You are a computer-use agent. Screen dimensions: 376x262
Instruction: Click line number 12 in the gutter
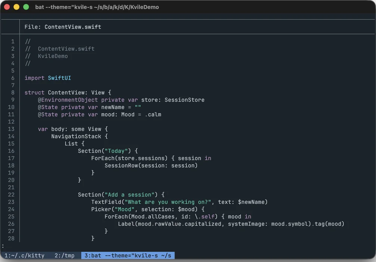pyautogui.click(x=11, y=122)
